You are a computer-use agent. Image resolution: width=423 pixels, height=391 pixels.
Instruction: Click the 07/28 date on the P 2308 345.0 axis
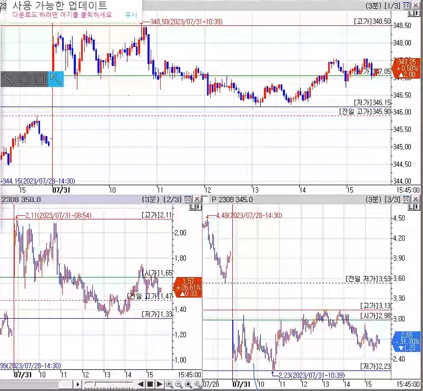click(211, 384)
